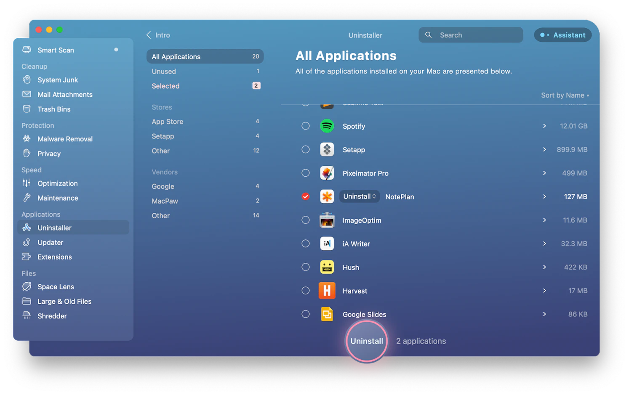The width and height of the screenshot is (629, 395).
Task: Check the circle next to Pixelmator Pro
Action: point(305,172)
